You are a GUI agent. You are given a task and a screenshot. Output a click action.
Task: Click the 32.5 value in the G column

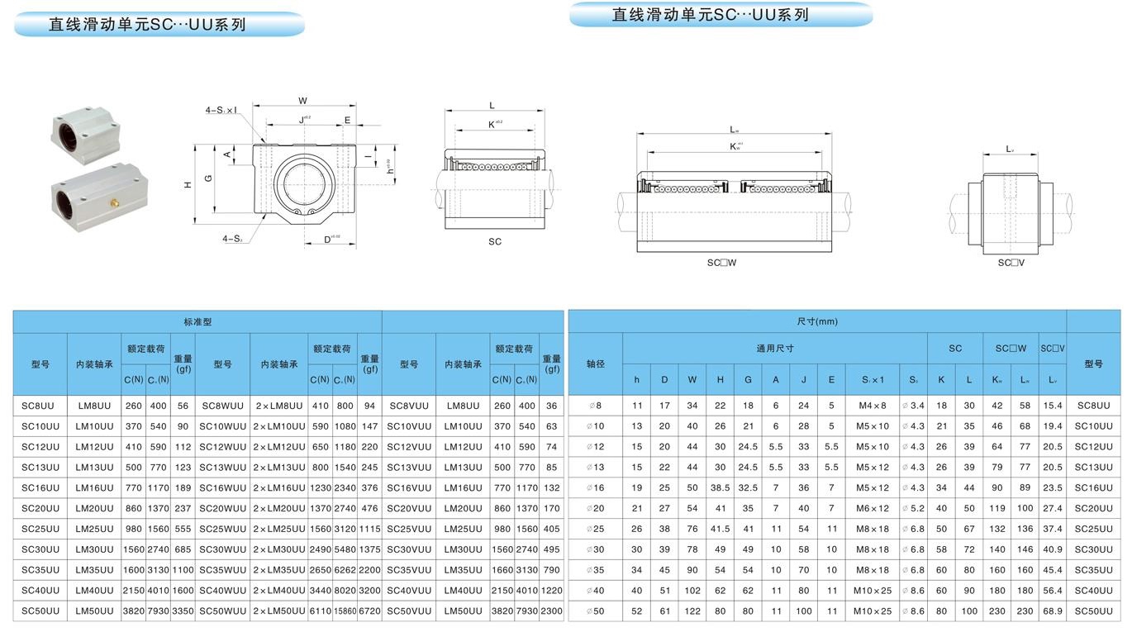pyautogui.click(x=748, y=488)
